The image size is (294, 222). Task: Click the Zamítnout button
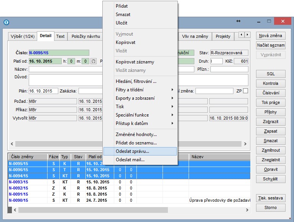pyautogui.click(x=271, y=150)
